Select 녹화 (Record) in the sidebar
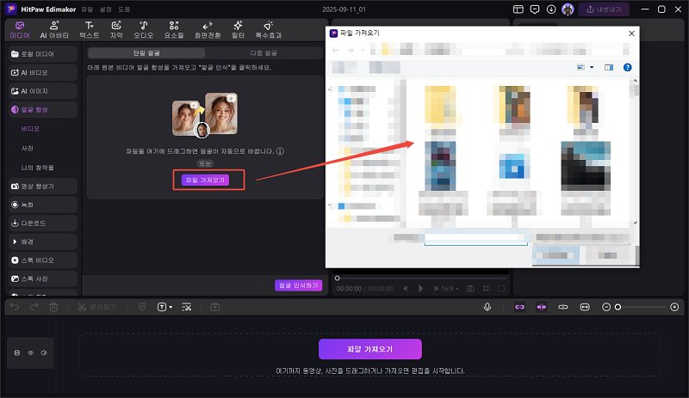The height and width of the screenshot is (398, 689). [x=42, y=205]
